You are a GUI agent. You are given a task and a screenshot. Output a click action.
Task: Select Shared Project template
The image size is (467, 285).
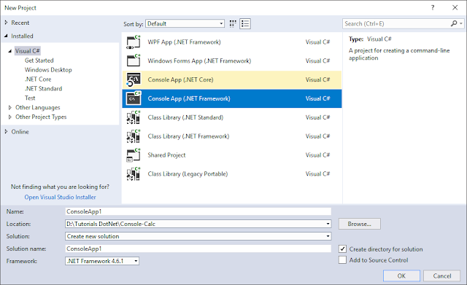click(232, 155)
